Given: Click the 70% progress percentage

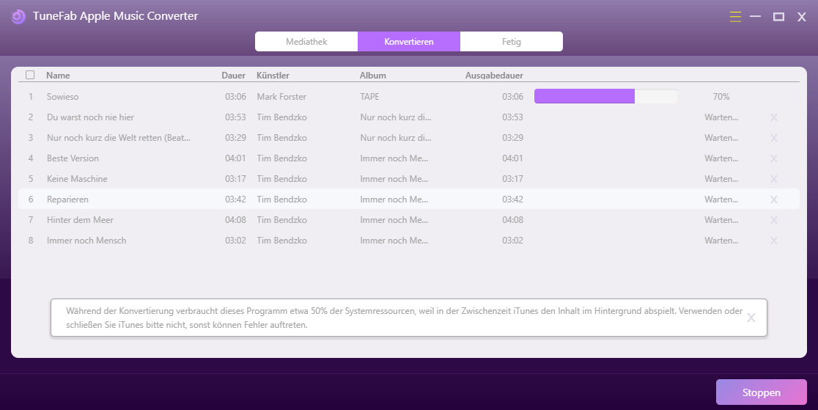Looking at the screenshot, I should tap(721, 97).
